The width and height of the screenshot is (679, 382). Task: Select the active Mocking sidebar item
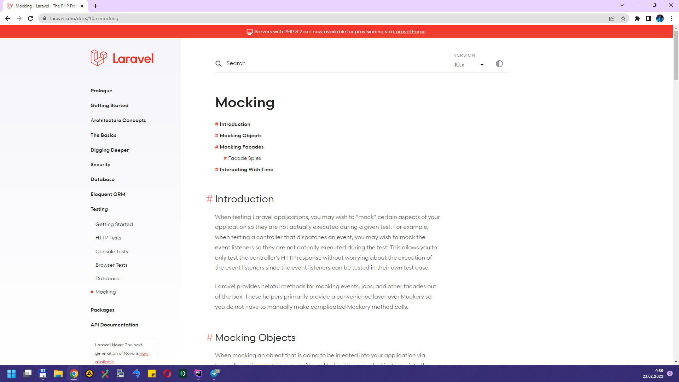point(105,292)
